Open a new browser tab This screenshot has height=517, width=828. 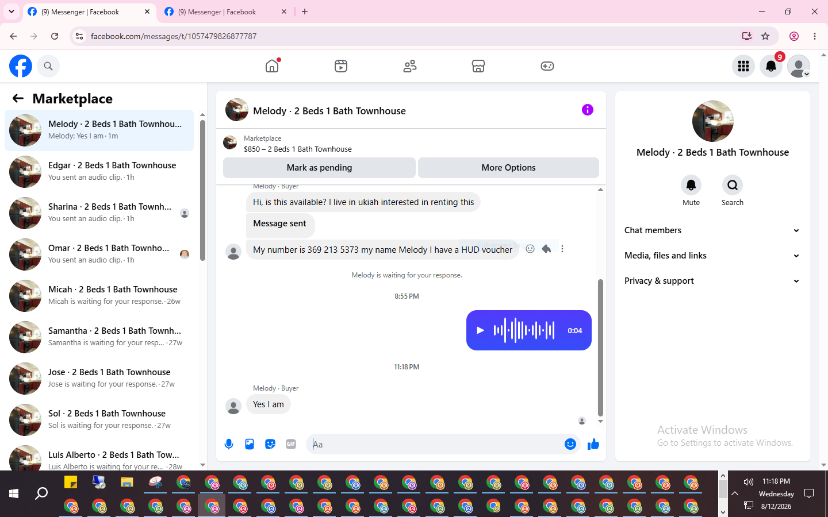(x=305, y=11)
